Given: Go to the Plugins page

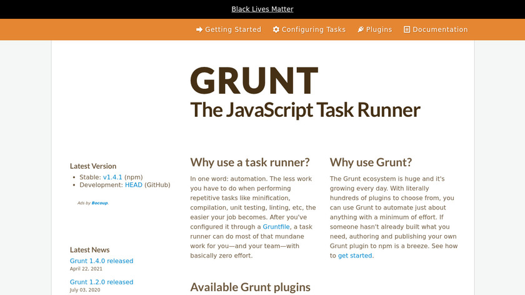Looking at the screenshot, I should click(x=374, y=29).
